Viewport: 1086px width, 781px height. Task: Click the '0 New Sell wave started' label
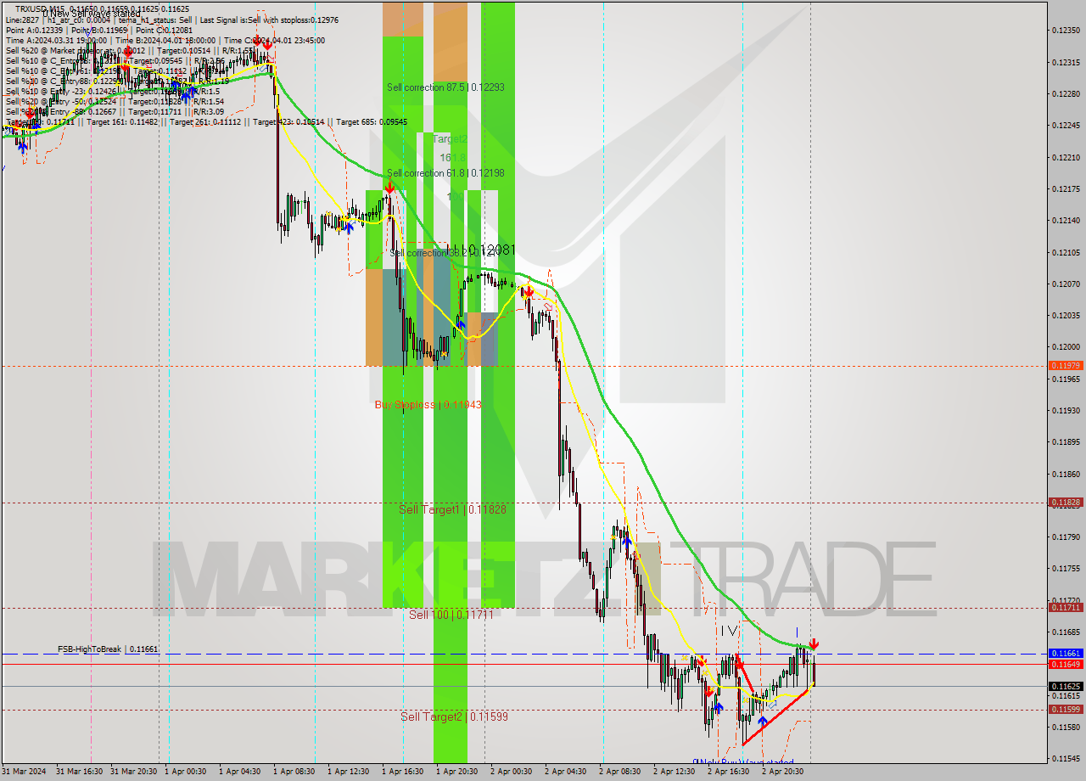tap(92, 14)
